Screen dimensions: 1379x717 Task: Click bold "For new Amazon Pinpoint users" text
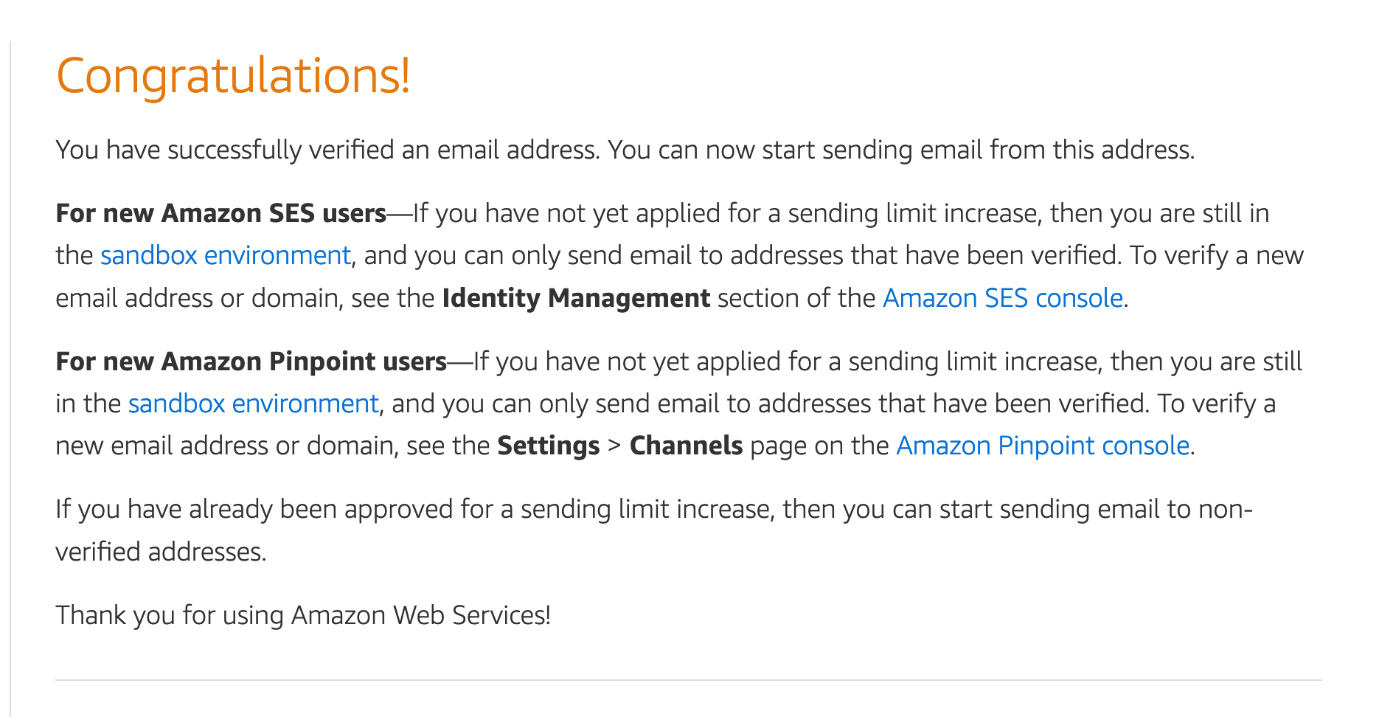click(251, 361)
